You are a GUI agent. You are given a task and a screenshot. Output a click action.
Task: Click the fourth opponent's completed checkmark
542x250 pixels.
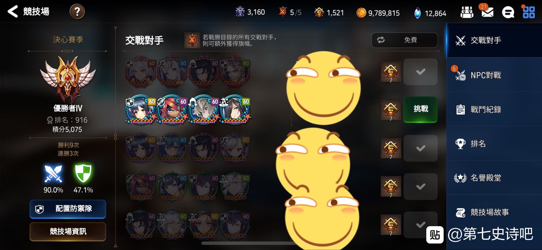tap(421, 187)
